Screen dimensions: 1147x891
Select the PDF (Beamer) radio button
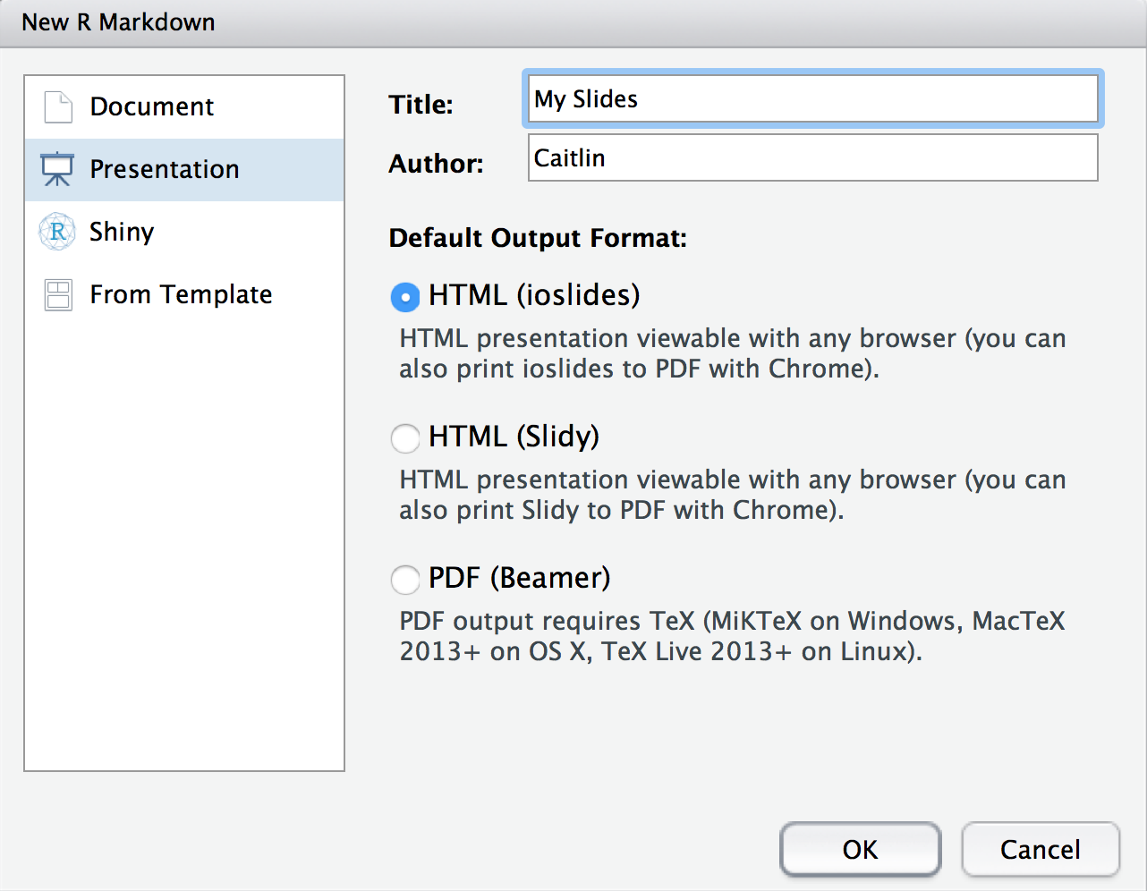pyautogui.click(x=405, y=579)
